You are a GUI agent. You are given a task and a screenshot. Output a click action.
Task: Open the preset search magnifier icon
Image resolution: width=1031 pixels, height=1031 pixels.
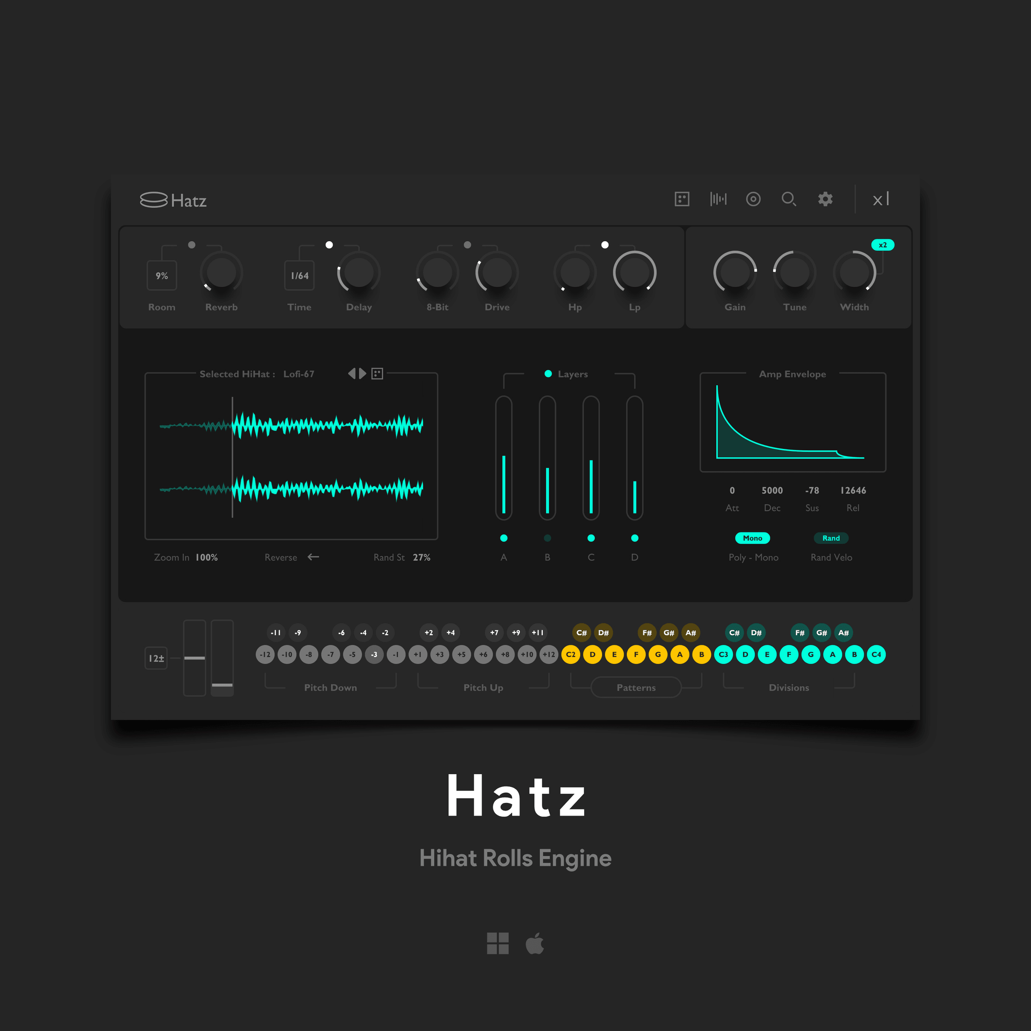click(789, 199)
